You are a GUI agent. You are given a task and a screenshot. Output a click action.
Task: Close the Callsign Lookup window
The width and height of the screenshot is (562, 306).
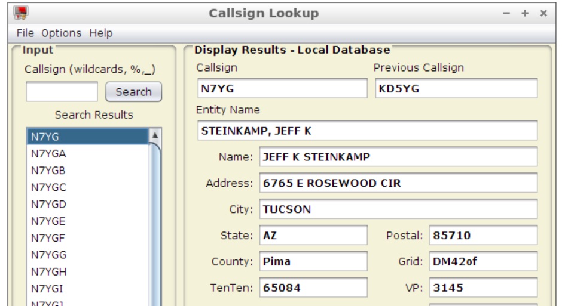(543, 13)
